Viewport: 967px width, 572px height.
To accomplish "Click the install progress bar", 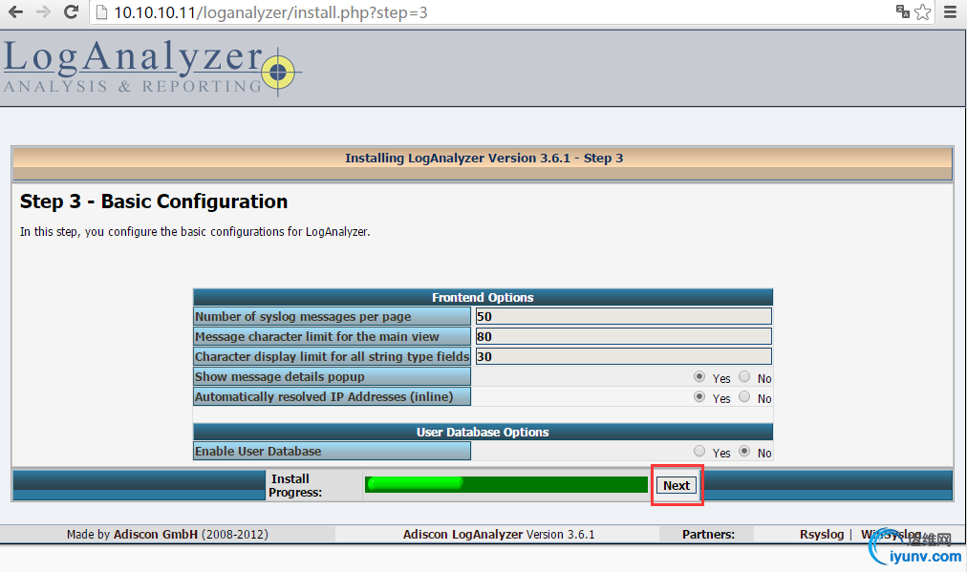I will [505, 484].
